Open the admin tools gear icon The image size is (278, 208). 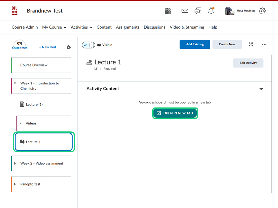tap(262, 11)
